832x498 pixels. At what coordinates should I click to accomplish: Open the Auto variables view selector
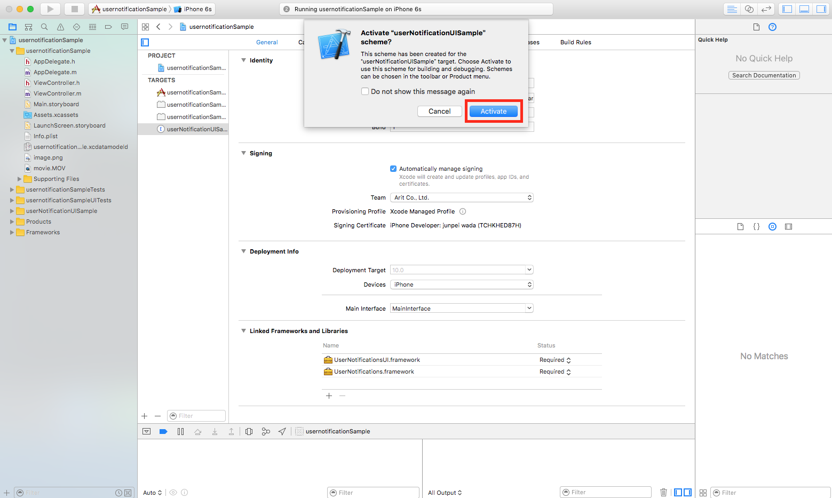153,493
